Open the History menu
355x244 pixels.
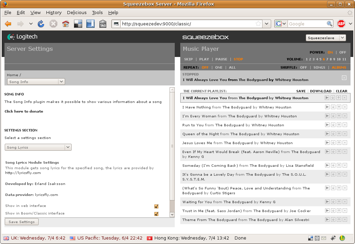54,12
